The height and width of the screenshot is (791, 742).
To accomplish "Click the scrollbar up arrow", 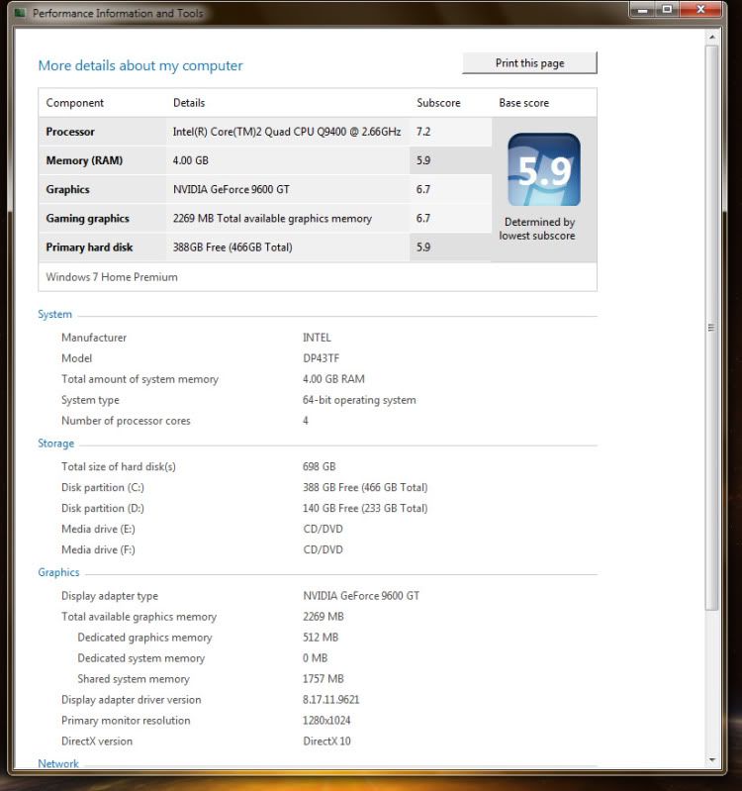I will 711,37.
